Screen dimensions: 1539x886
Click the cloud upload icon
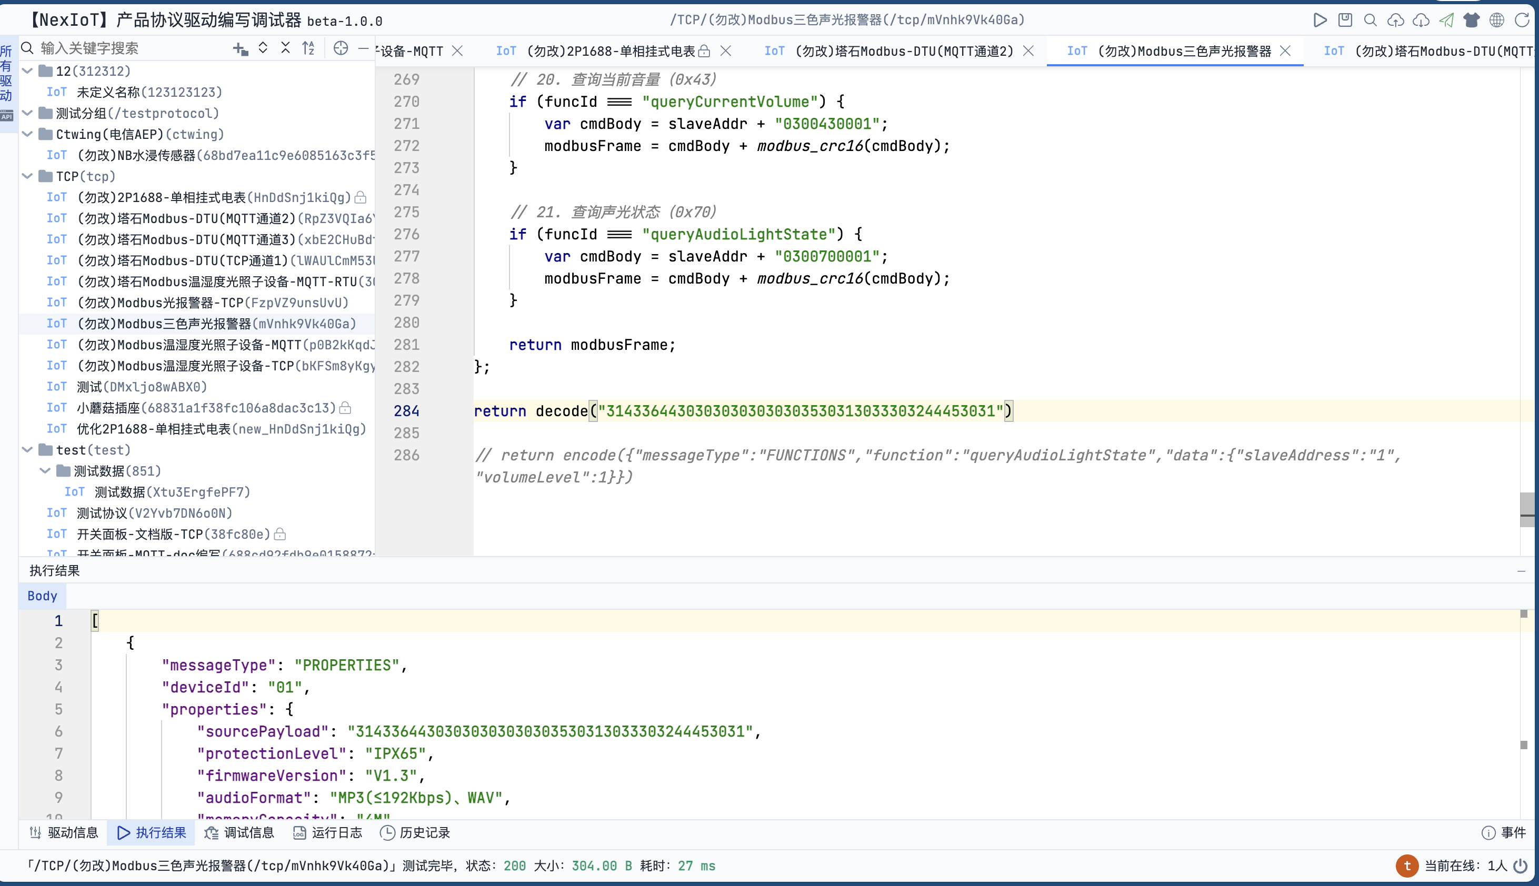1395,20
